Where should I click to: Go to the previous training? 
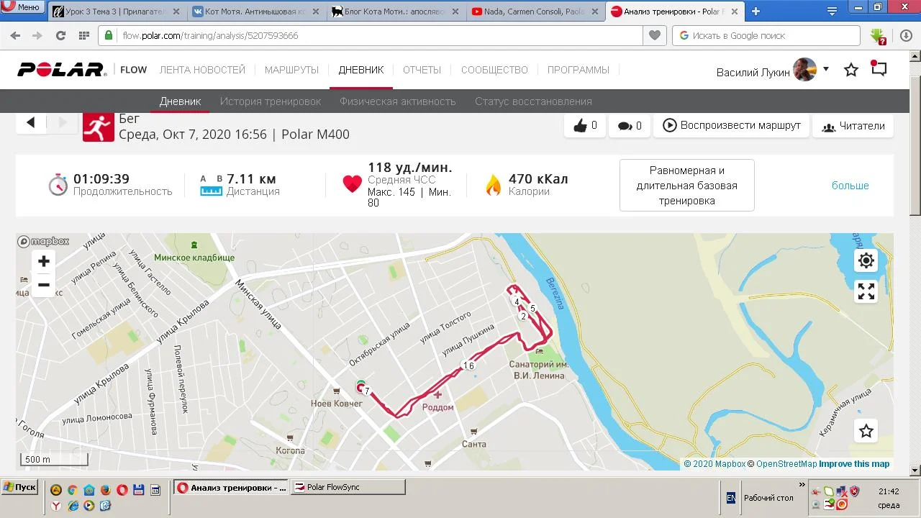31,122
